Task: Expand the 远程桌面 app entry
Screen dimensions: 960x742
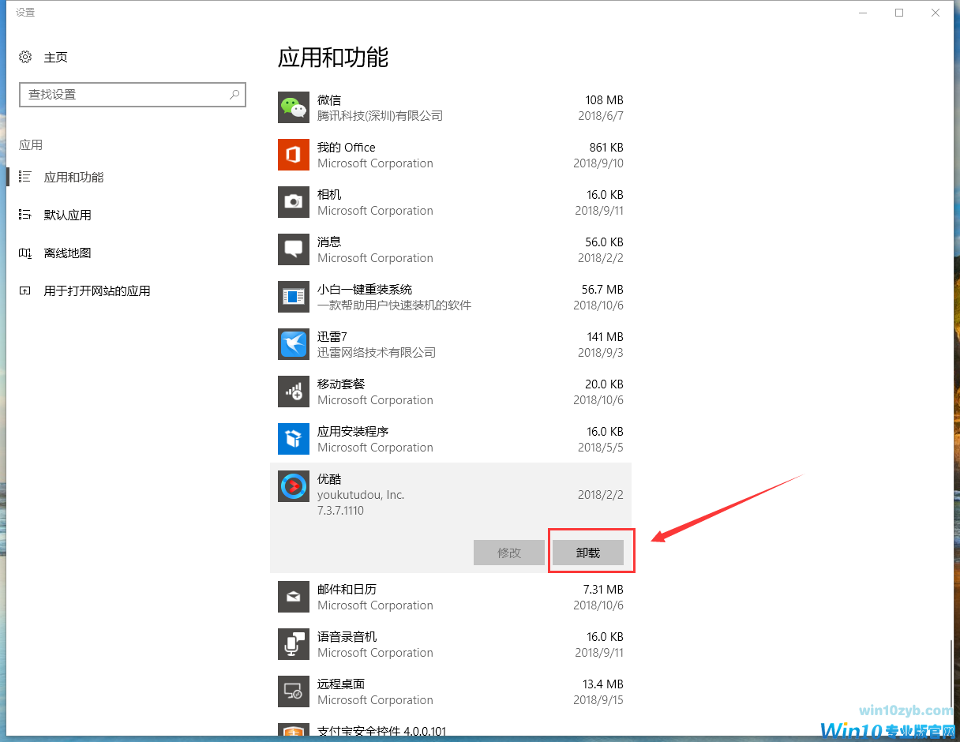Action: tap(450, 691)
